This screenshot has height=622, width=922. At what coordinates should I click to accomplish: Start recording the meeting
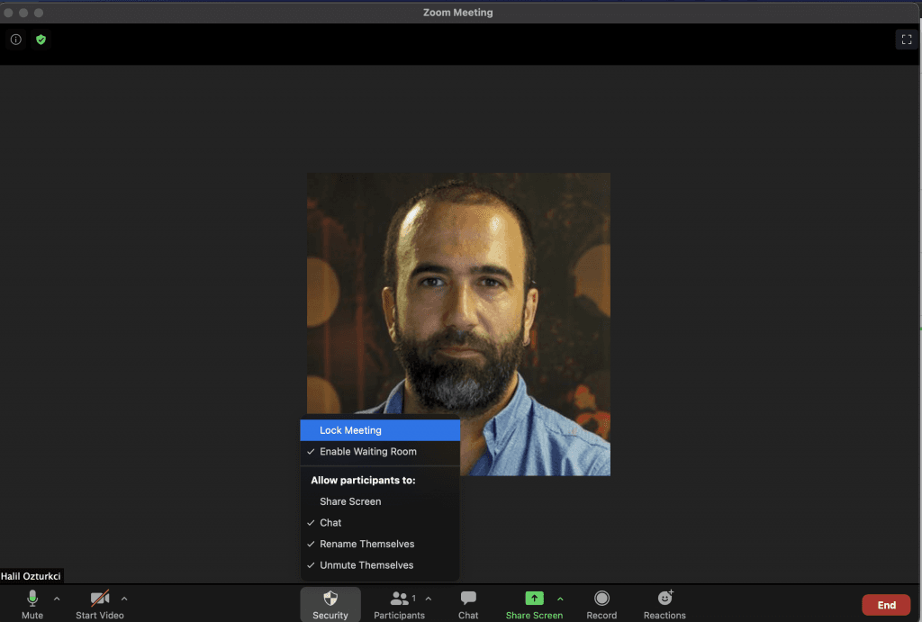(601, 604)
